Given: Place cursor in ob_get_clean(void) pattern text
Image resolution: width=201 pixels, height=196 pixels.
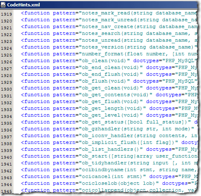Looking at the screenshot, I should (111, 88).
